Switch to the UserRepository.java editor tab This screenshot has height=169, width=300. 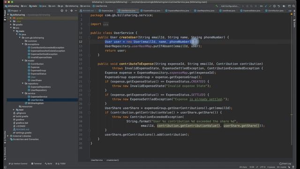pos(205,11)
